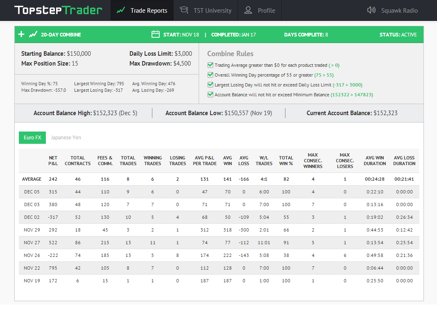
Task: Click the 795 net P&L value
Action: (53, 268)
